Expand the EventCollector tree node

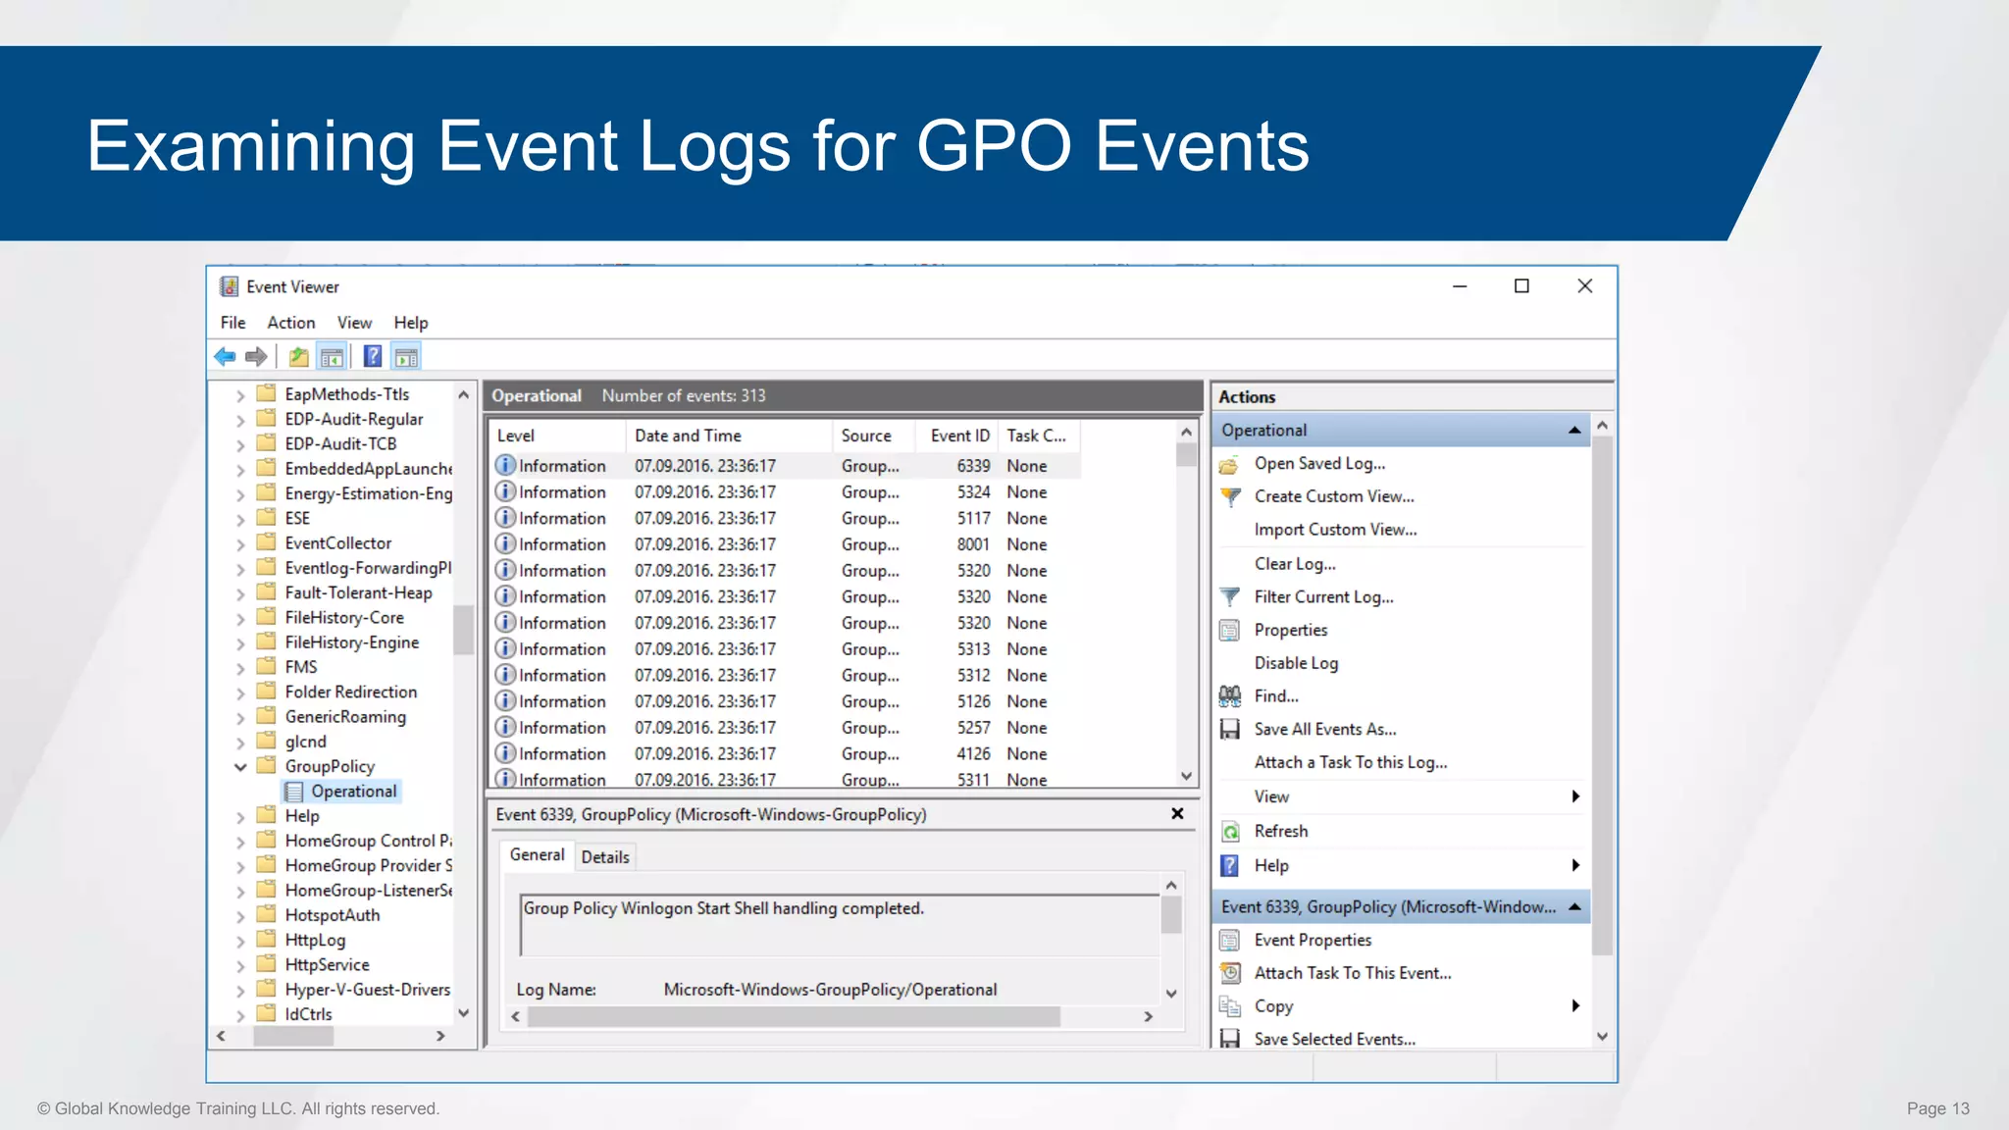pyautogui.click(x=240, y=544)
